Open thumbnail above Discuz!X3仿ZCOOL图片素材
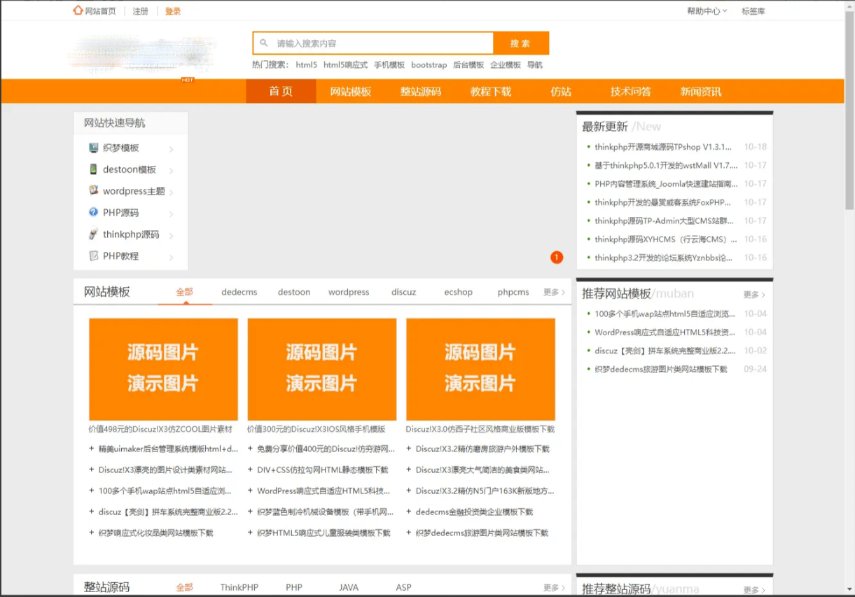This screenshot has width=855, height=597. [x=163, y=370]
